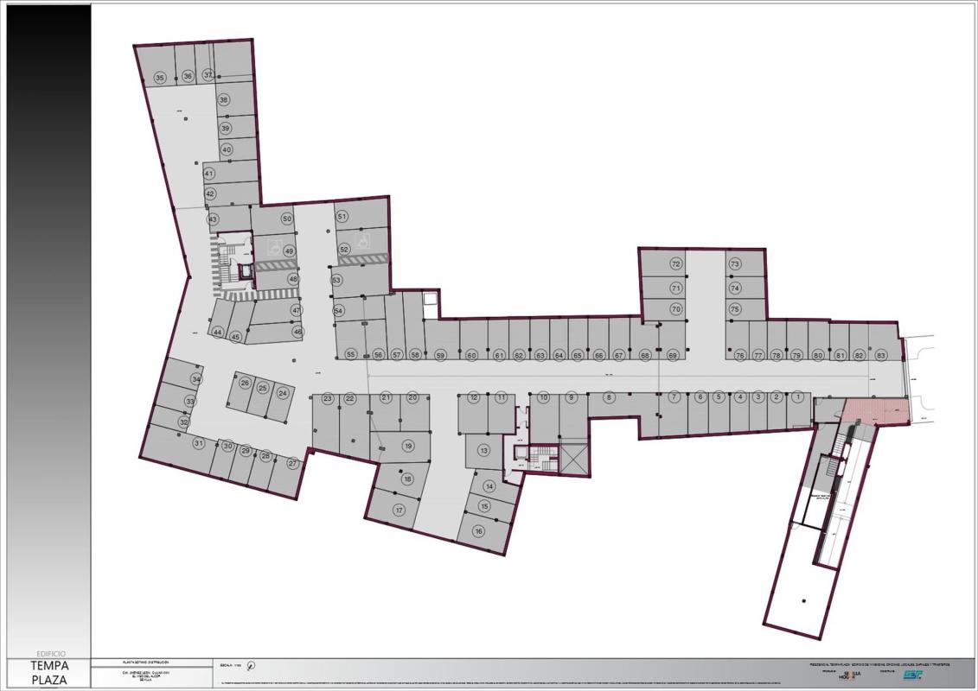The image size is (978, 691).
Task: Select parking space number 27
Action: tap(292, 464)
